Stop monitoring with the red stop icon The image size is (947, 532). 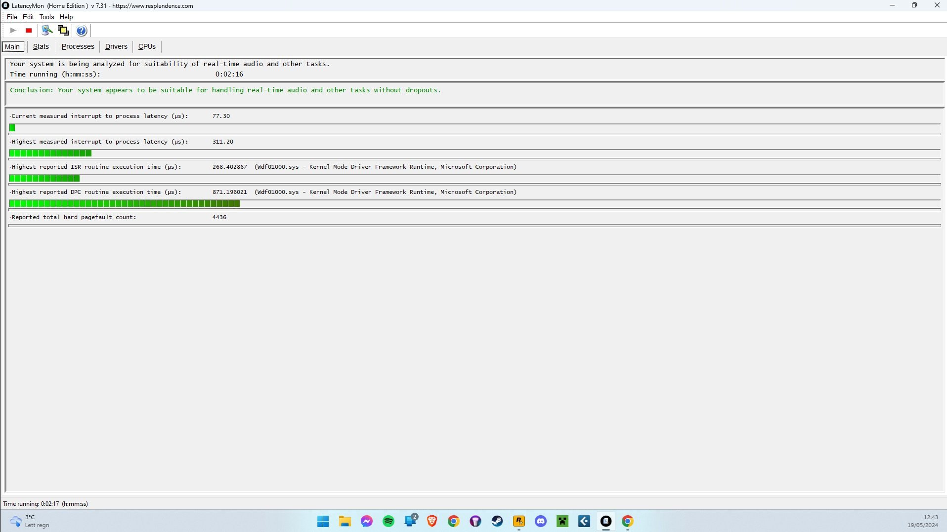pos(29,31)
